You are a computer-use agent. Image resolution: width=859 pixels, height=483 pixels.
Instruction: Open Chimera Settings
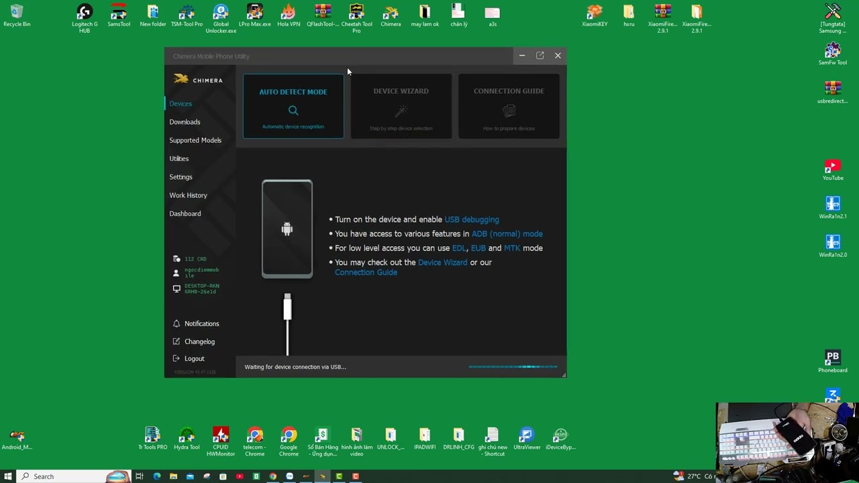[181, 177]
